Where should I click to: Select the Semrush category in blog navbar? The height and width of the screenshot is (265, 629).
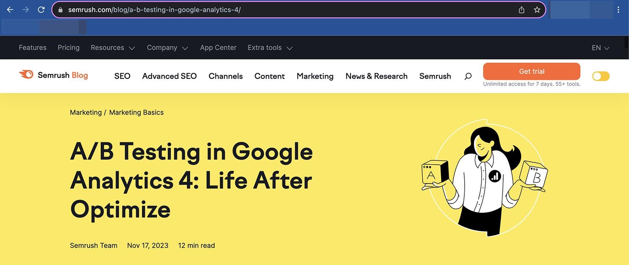tap(435, 76)
